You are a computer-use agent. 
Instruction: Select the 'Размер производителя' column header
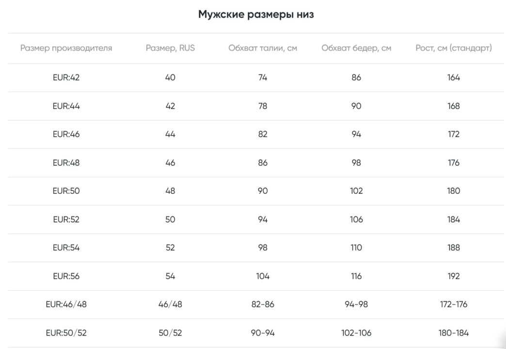[x=66, y=48]
